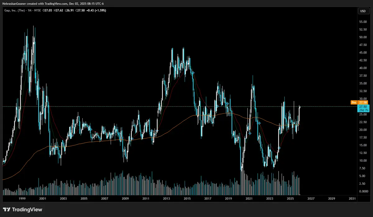Click the 25.00 price axis label

pos(363,114)
